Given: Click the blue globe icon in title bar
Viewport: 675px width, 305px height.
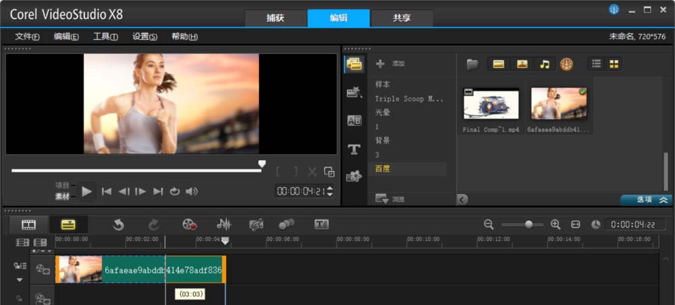Looking at the screenshot, I should (614, 10).
